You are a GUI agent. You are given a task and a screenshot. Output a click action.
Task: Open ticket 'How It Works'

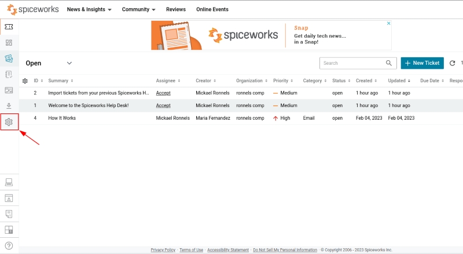(62, 118)
